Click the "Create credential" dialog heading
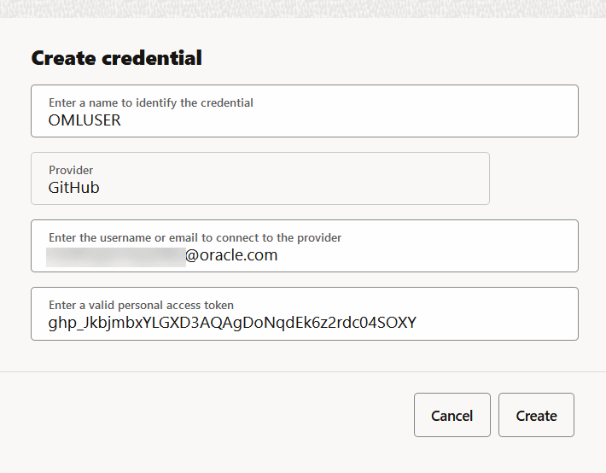The width and height of the screenshot is (606, 473). click(117, 58)
